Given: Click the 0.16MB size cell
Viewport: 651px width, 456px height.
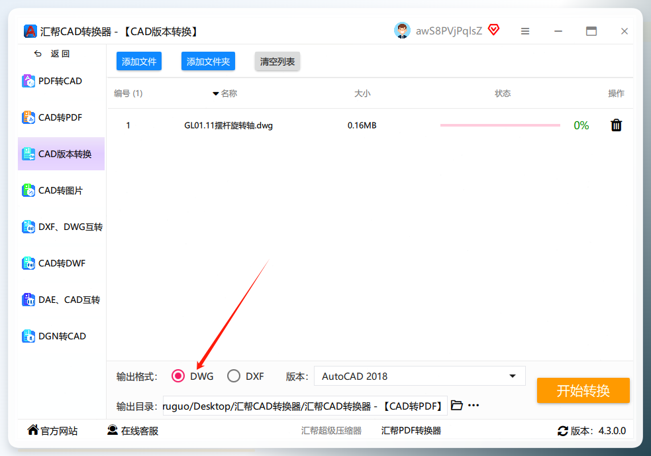Looking at the screenshot, I should pos(362,125).
